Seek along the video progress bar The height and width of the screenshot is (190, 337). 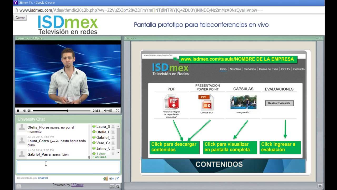[61, 111]
